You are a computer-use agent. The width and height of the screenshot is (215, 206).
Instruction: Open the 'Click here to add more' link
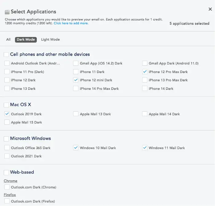(71, 23)
